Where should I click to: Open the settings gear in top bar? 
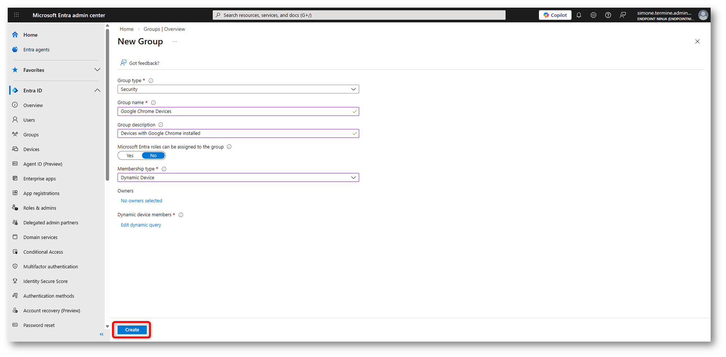point(594,15)
